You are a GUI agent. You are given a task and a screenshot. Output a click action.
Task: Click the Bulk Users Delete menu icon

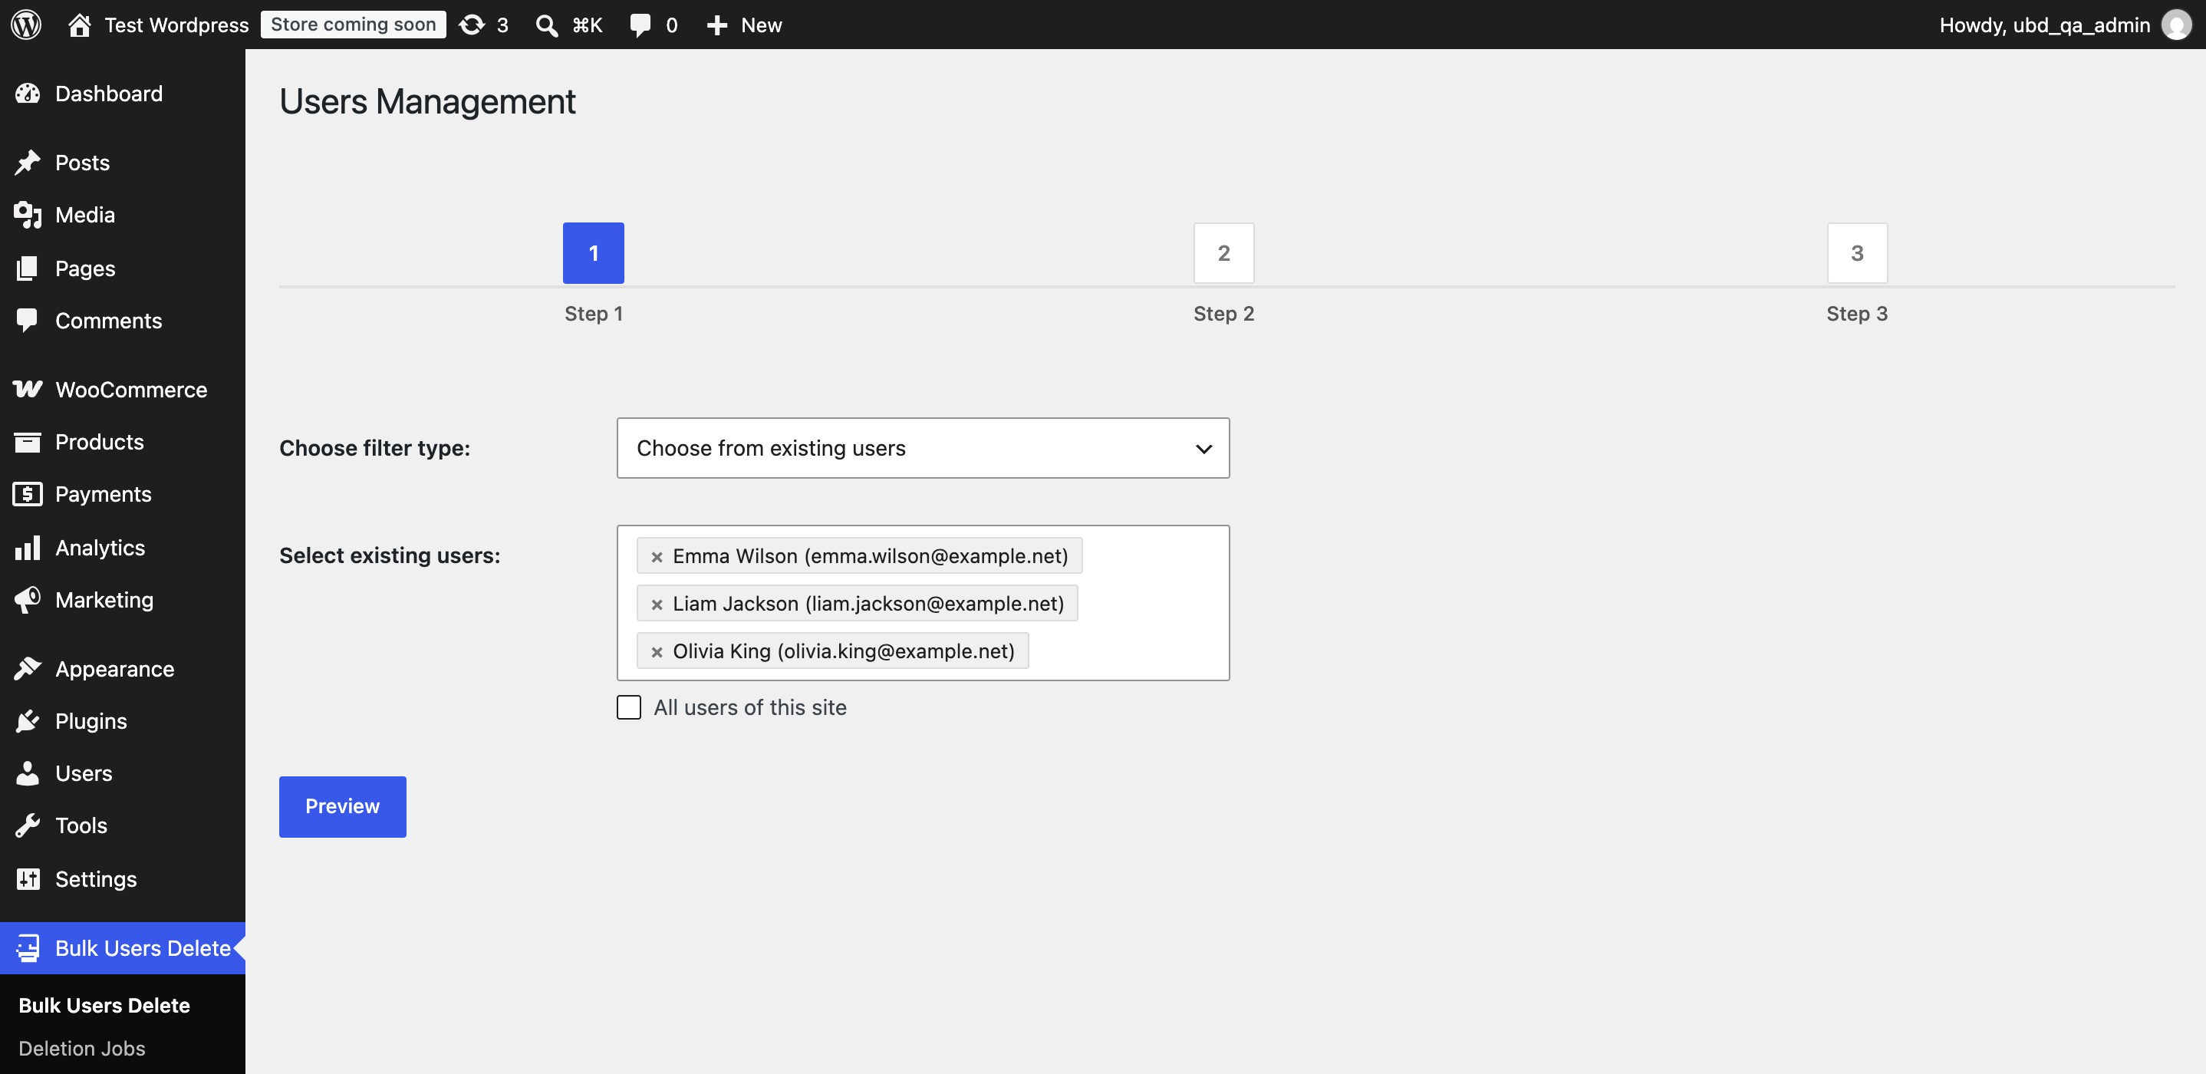(x=28, y=948)
